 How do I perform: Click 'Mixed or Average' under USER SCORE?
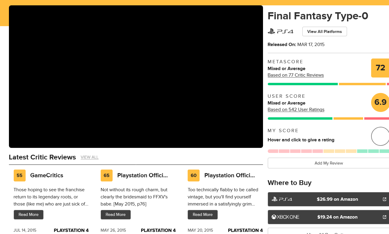(x=287, y=103)
